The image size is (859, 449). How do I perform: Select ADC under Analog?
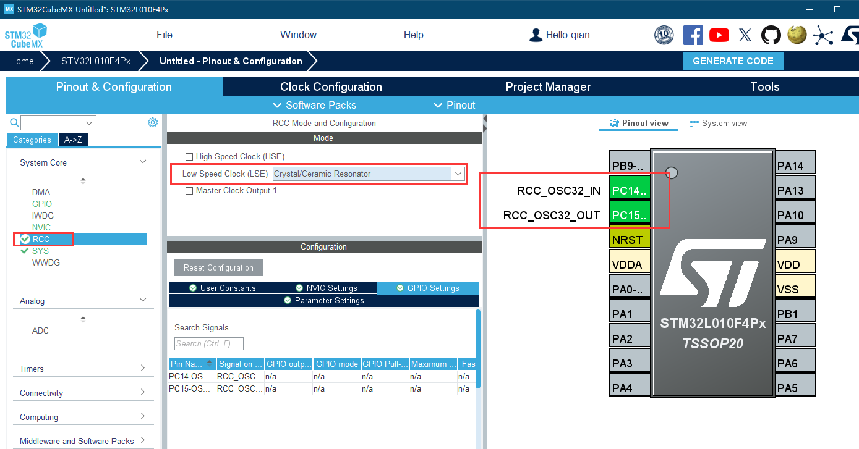coord(40,330)
